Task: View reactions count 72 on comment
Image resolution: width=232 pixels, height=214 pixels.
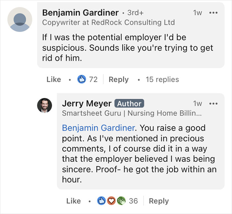Action: point(93,80)
